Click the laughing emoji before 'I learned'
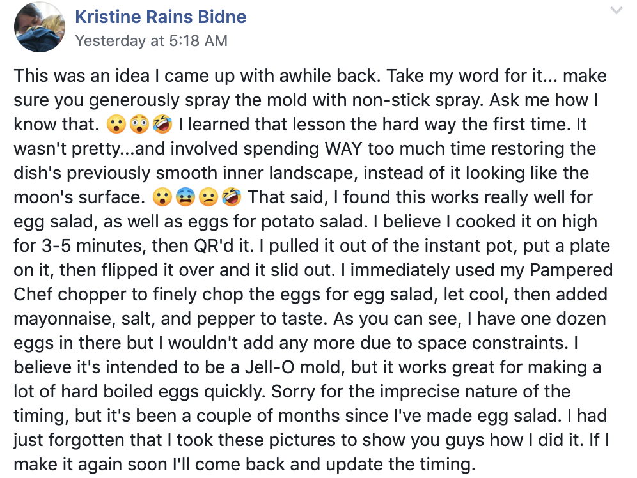 pos(162,124)
